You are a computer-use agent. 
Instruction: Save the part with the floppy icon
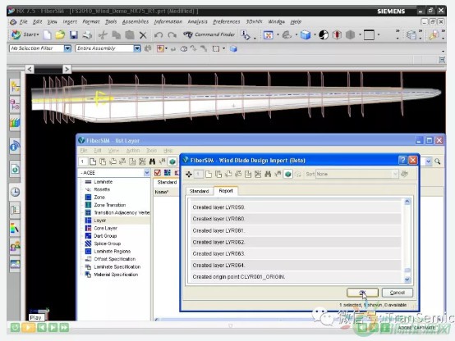click(74, 35)
